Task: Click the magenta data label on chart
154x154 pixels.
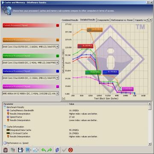Action: [128, 89]
